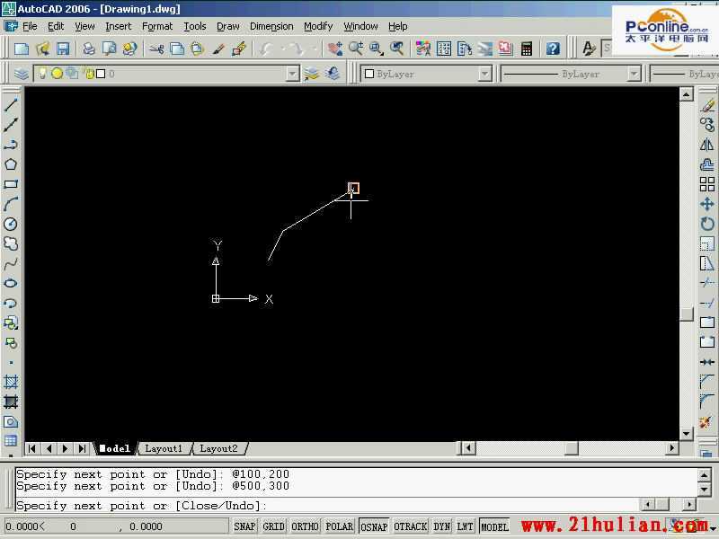Open the QuickCalc calculator
The image size is (719, 539).
(x=527, y=49)
